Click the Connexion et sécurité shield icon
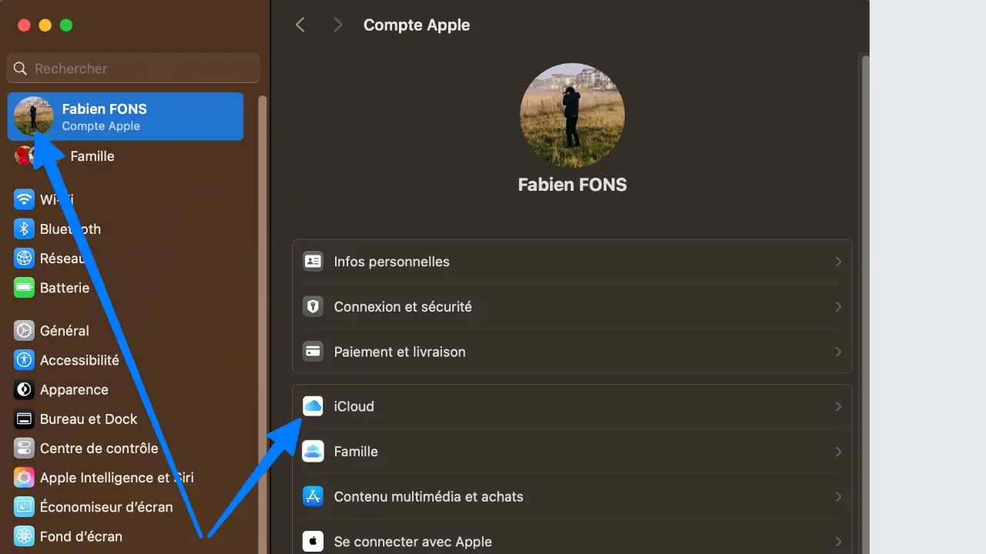The width and height of the screenshot is (986, 554). pyautogui.click(x=313, y=306)
